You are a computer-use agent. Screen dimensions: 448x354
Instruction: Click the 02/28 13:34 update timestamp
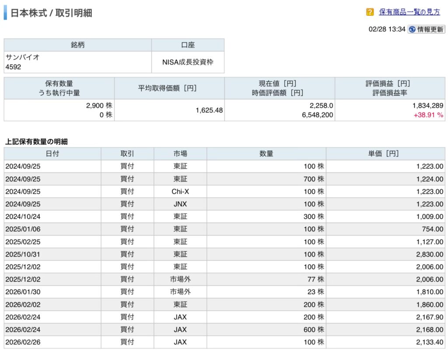click(x=387, y=29)
